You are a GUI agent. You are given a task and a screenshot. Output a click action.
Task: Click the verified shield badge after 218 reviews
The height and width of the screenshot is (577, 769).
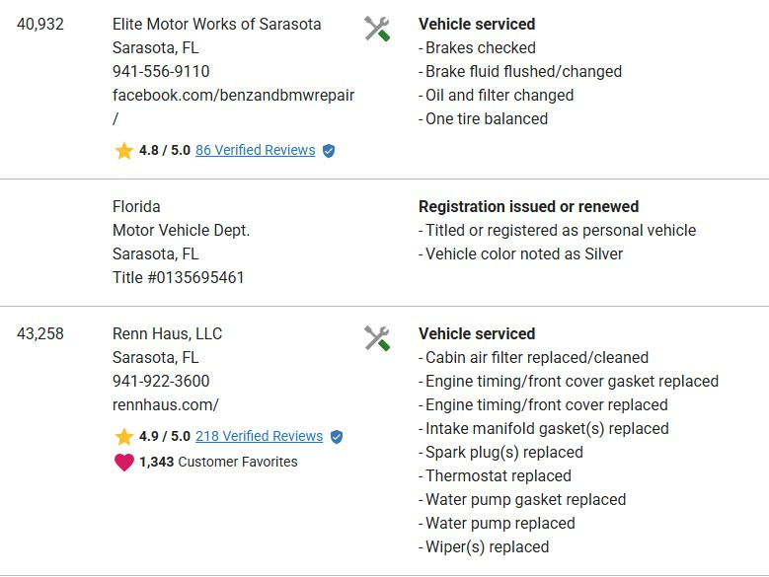[x=337, y=437]
